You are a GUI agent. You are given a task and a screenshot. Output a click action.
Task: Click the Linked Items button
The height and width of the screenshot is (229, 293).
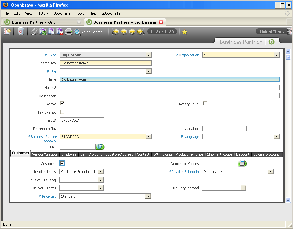point(272,32)
